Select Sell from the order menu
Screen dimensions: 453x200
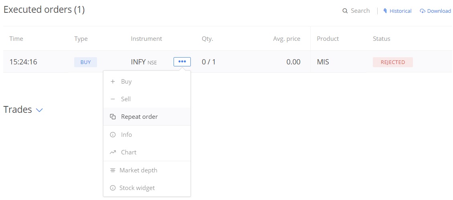tap(147, 99)
